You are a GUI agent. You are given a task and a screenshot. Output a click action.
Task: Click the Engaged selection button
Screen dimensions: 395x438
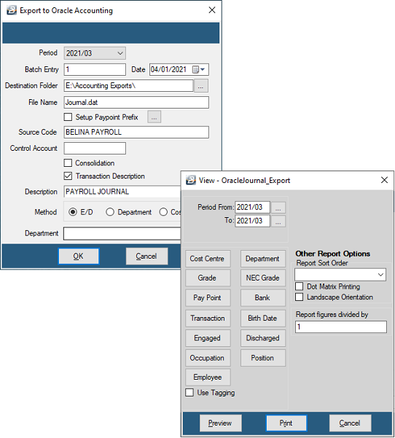click(208, 338)
